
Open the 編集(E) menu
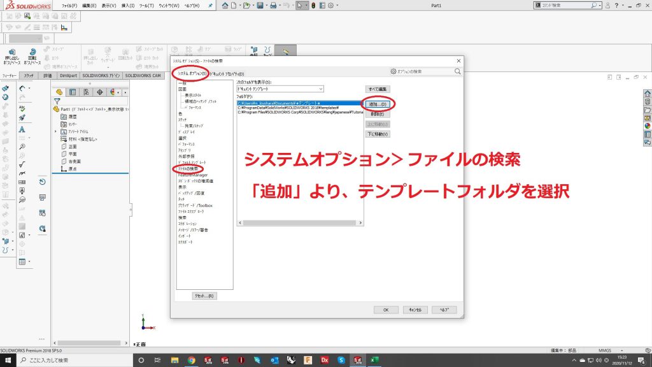[x=89, y=6]
